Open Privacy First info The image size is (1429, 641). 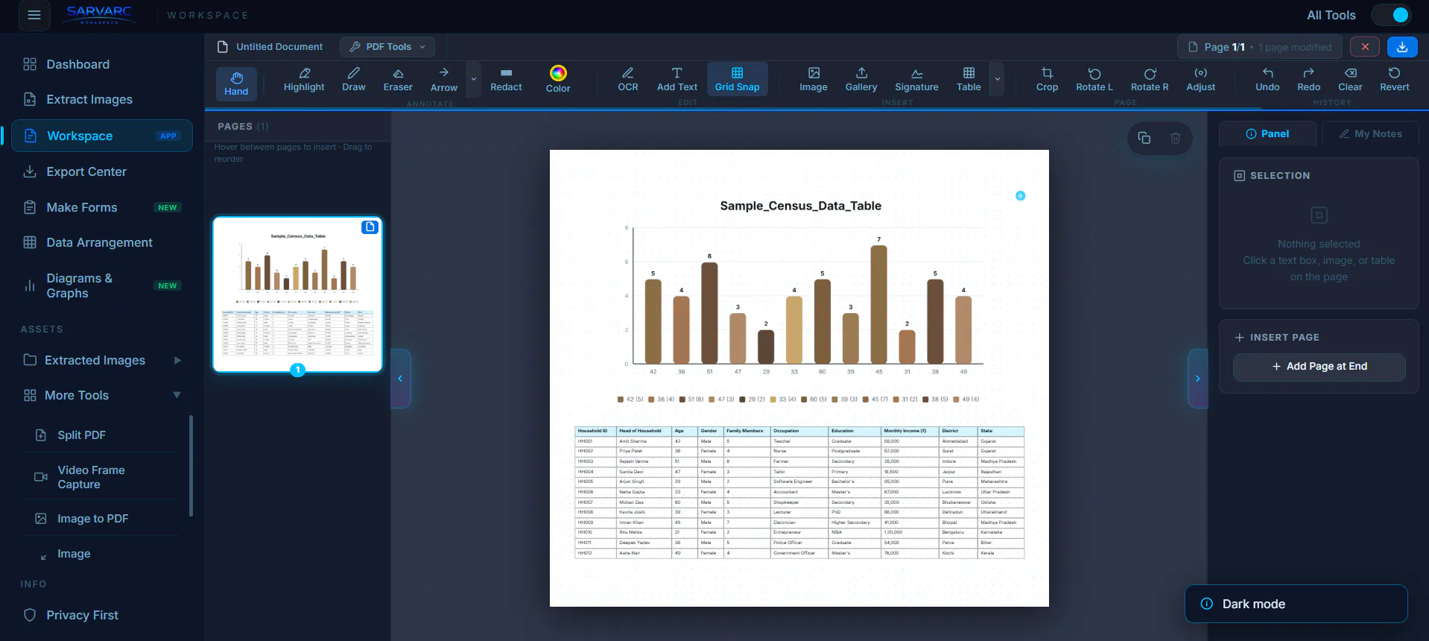102,615
